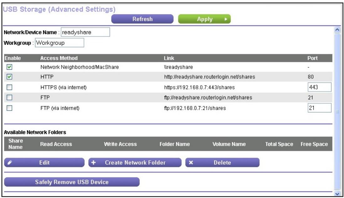Click the Free Space column header

click(x=314, y=144)
